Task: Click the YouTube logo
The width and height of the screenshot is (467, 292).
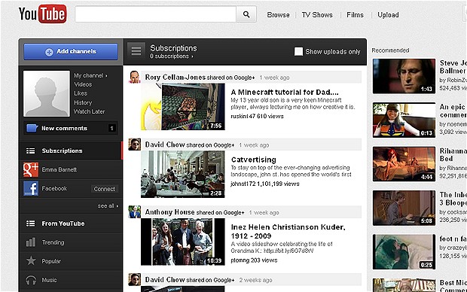Action: pos(43,14)
